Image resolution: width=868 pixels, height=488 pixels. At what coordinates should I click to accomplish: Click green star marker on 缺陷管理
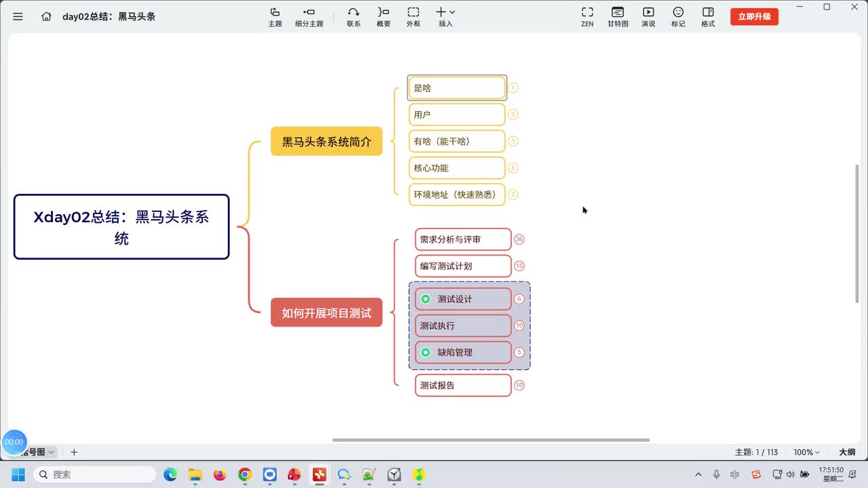point(426,352)
